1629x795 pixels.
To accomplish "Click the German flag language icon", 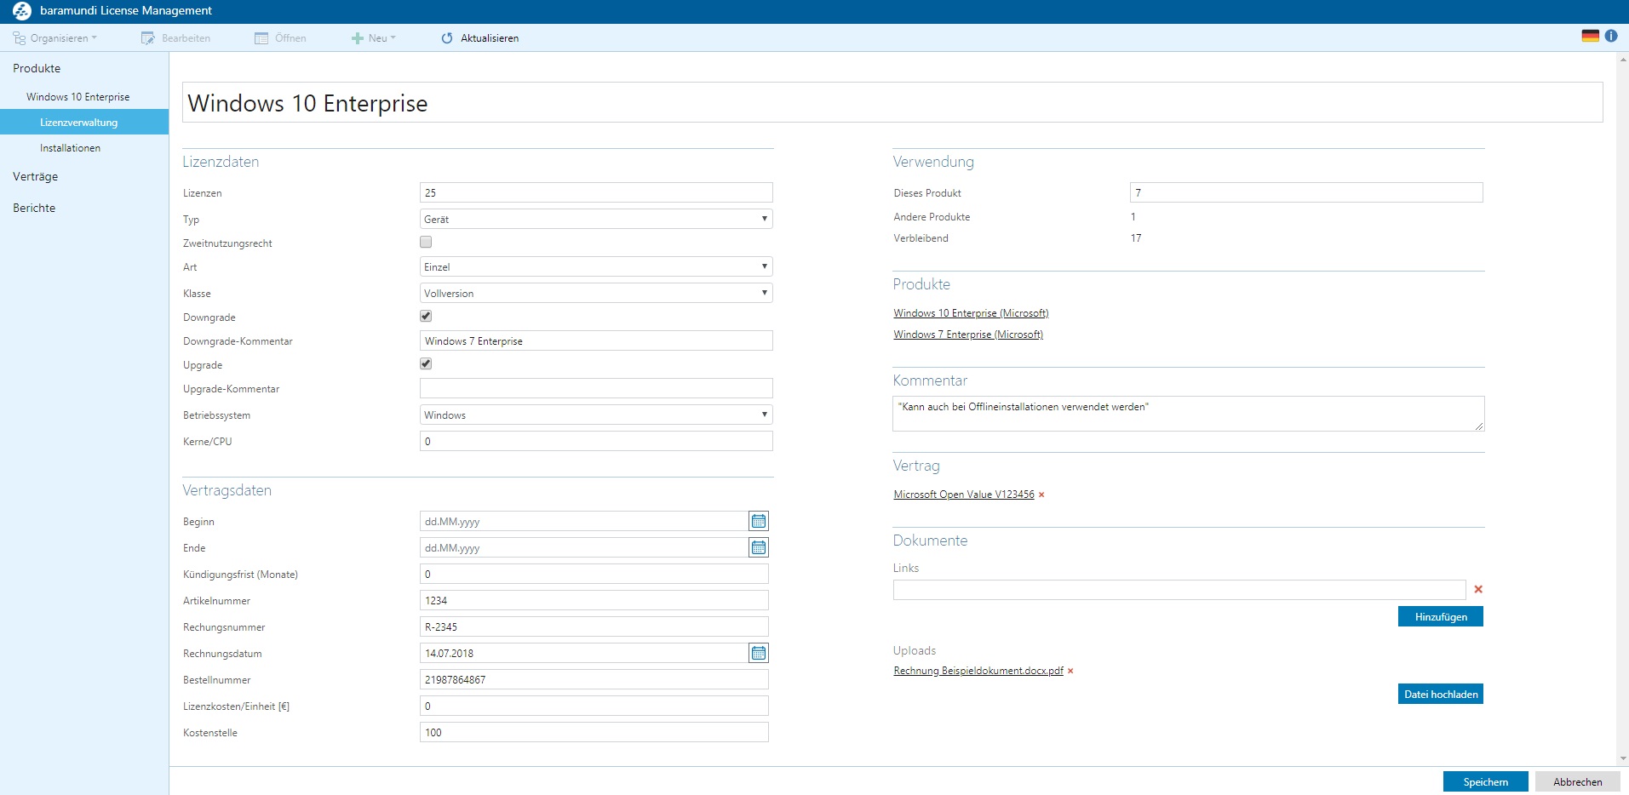I will click(1590, 36).
